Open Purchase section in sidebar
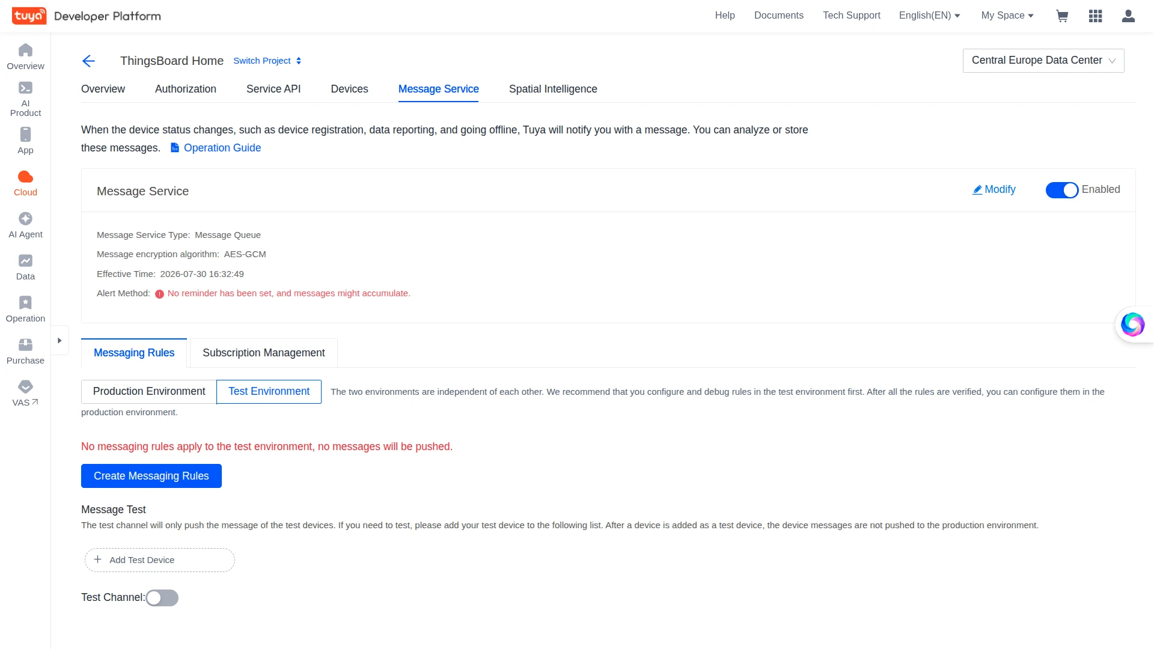The image size is (1154, 649). (25, 352)
